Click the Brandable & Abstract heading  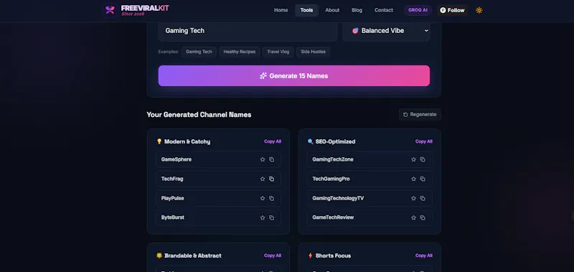click(193, 256)
